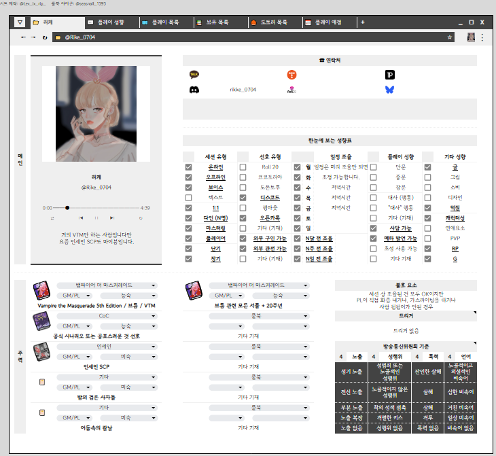Switch to the 플레이 목록 tab
The image size is (496, 456).
click(166, 22)
